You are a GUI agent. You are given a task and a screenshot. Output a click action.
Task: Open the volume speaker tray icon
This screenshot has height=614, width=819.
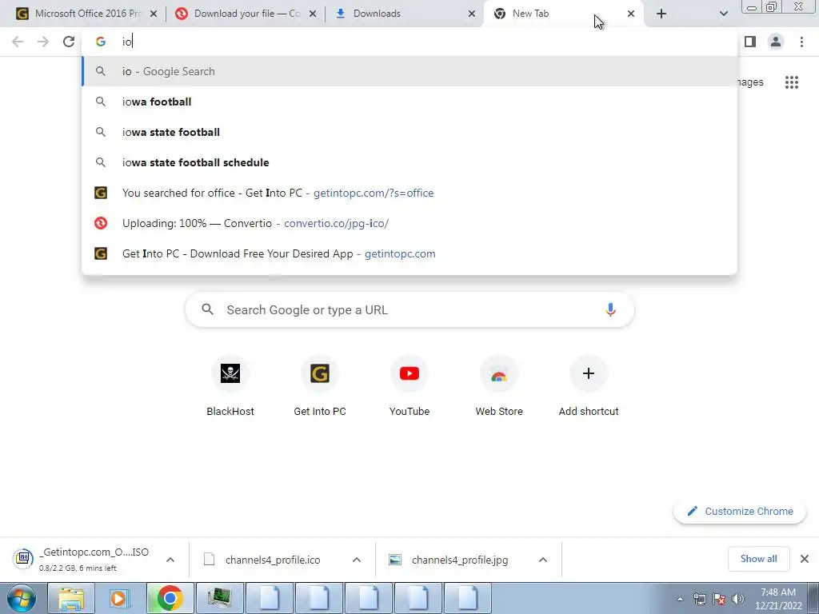point(738,599)
